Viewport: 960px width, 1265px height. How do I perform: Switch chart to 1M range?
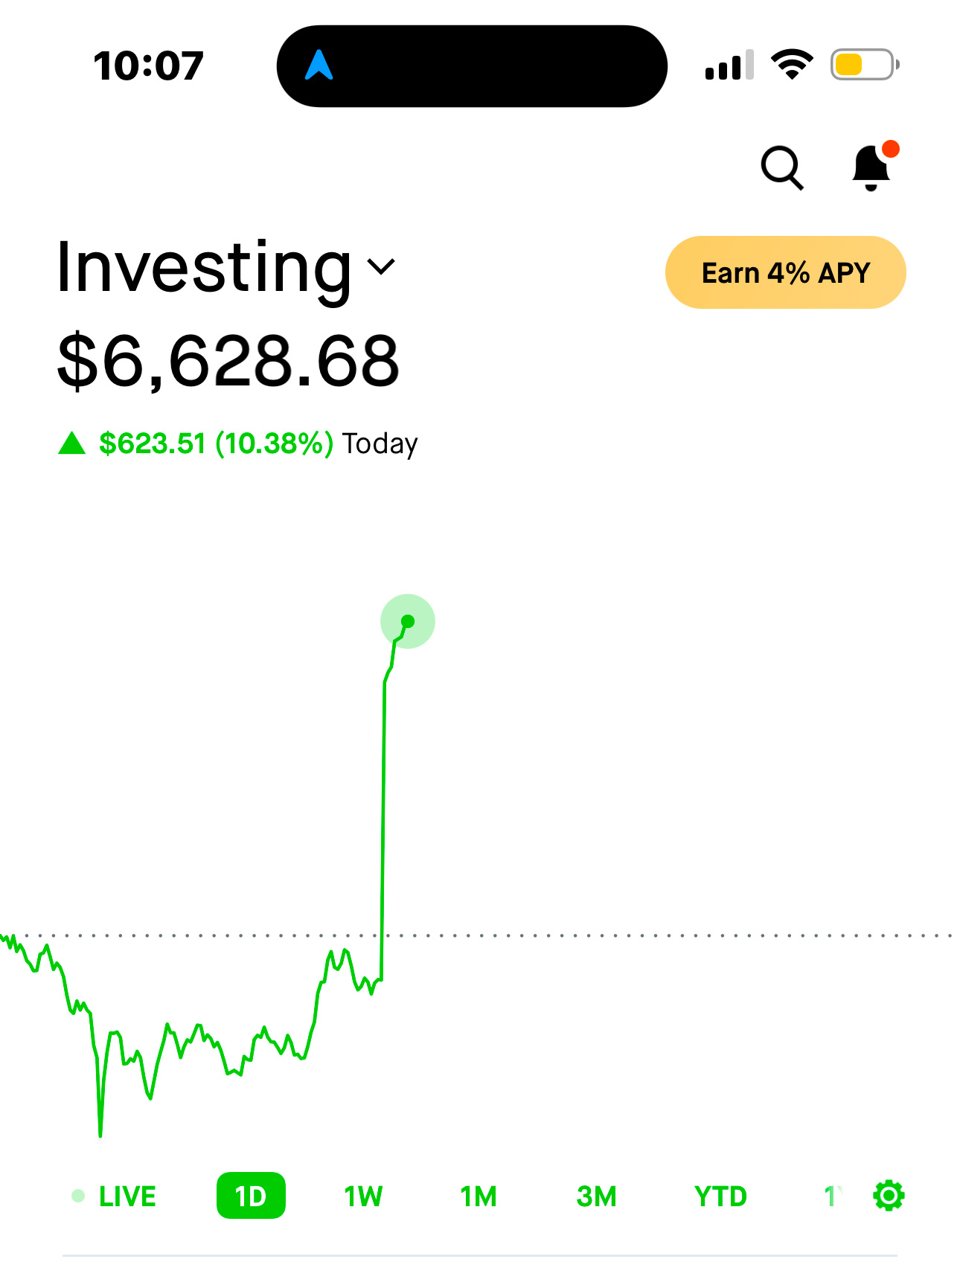tap(479, 1197)
